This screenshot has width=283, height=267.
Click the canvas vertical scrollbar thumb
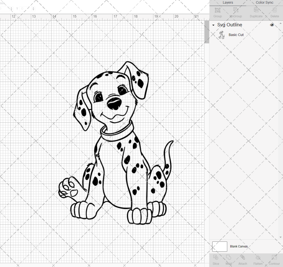(207, 32)
